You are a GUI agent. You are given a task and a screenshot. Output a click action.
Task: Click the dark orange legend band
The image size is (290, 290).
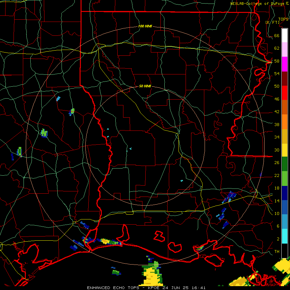(285, 107)
